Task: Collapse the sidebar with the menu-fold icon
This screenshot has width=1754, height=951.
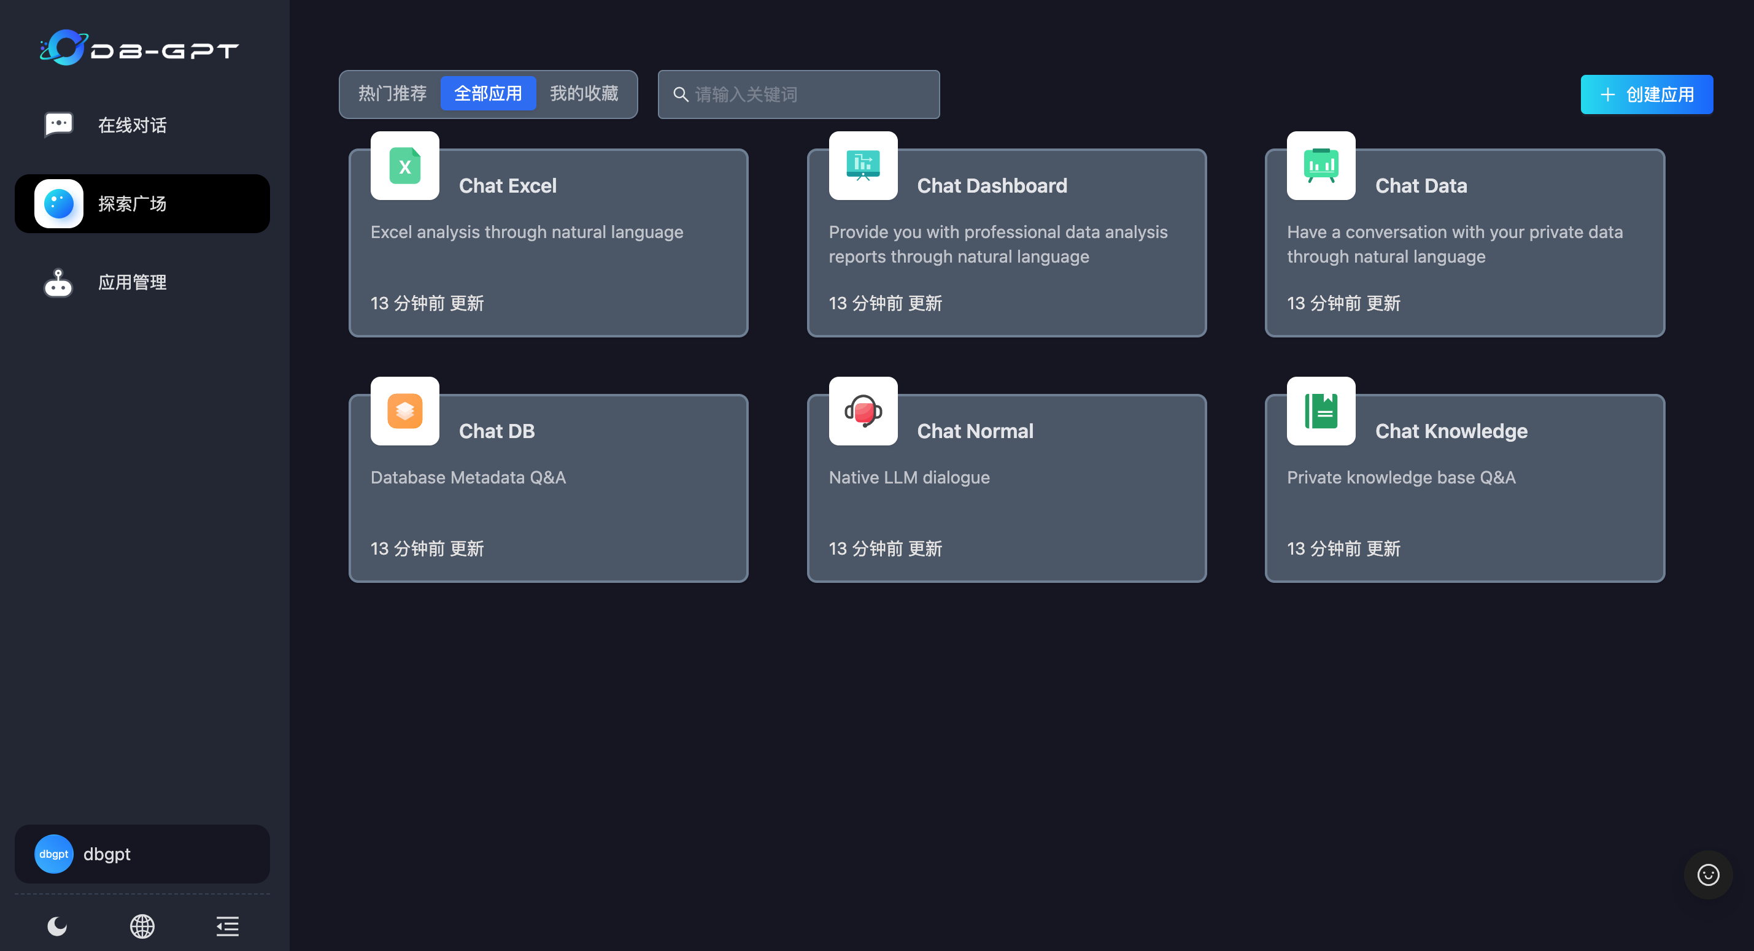Action: click(228, 926)
